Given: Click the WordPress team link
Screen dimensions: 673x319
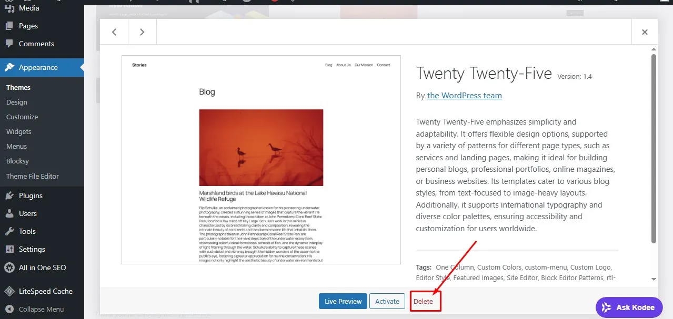Looking at the screenshot, I should click(465, 95).
